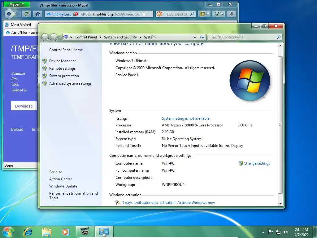Open Mypal bookmarks menu button

point(204,14)
